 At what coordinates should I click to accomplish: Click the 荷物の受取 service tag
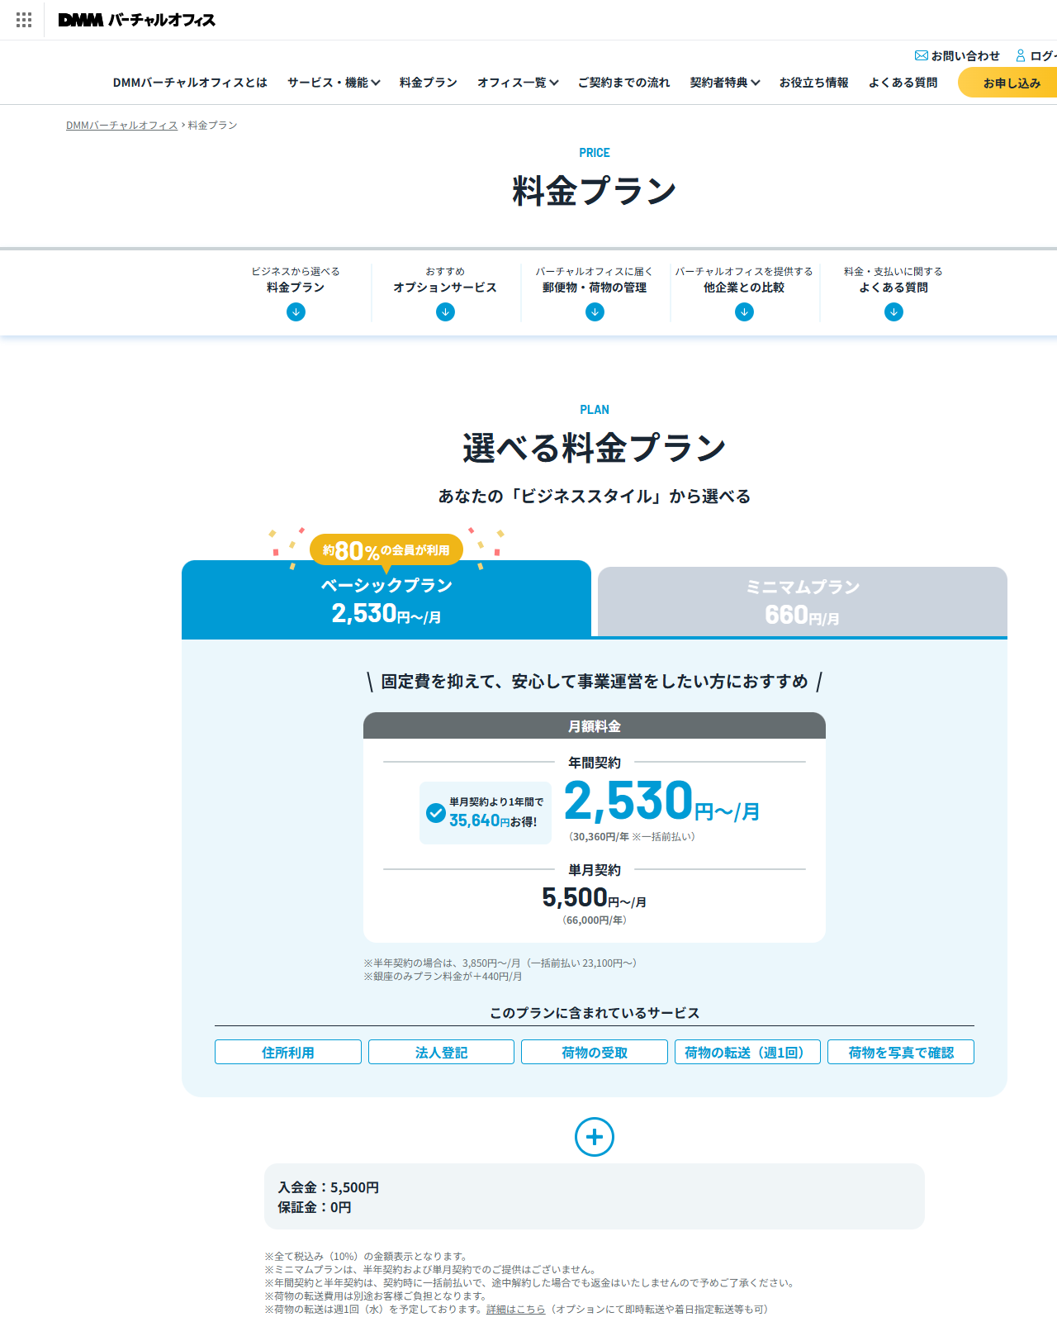pyautogui.click(x=595, y=1052)
